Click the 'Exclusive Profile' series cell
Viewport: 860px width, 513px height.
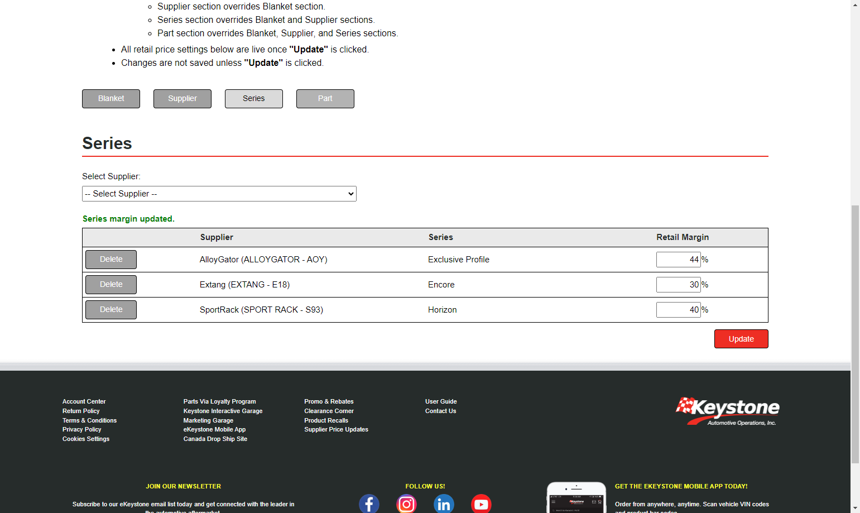tap(459, 260)
